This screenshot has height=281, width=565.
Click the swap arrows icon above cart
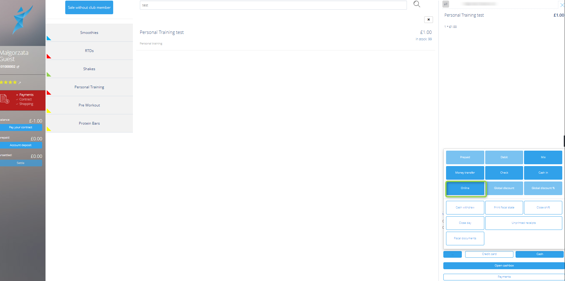point(445,4)
